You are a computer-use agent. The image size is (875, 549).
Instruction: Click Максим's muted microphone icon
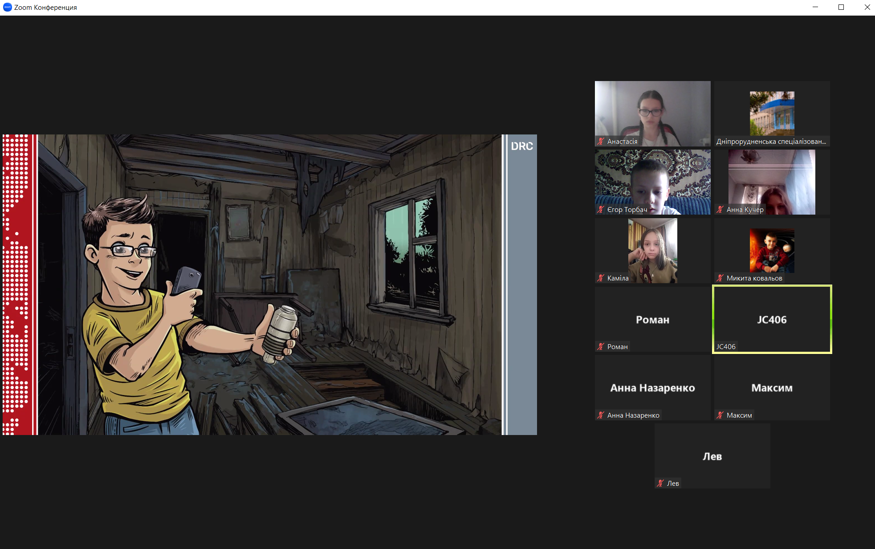point(720,415)
